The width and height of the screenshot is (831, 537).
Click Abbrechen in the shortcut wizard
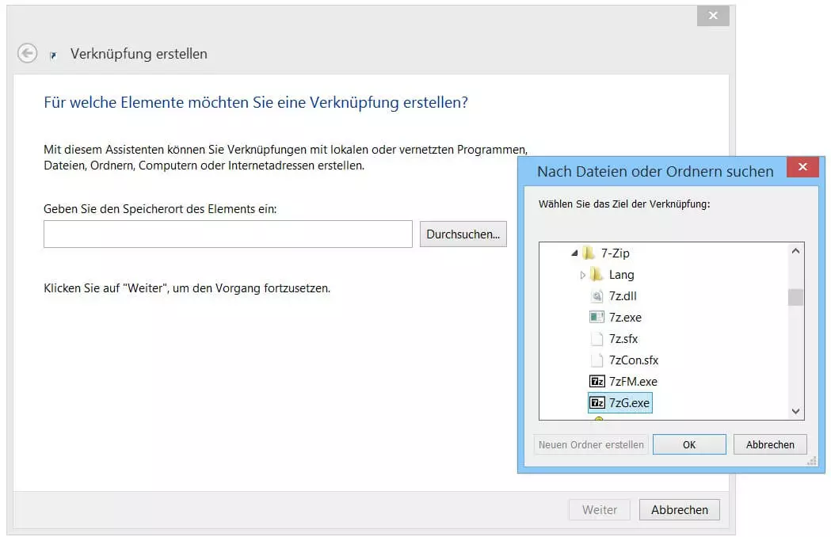[679, 510]
